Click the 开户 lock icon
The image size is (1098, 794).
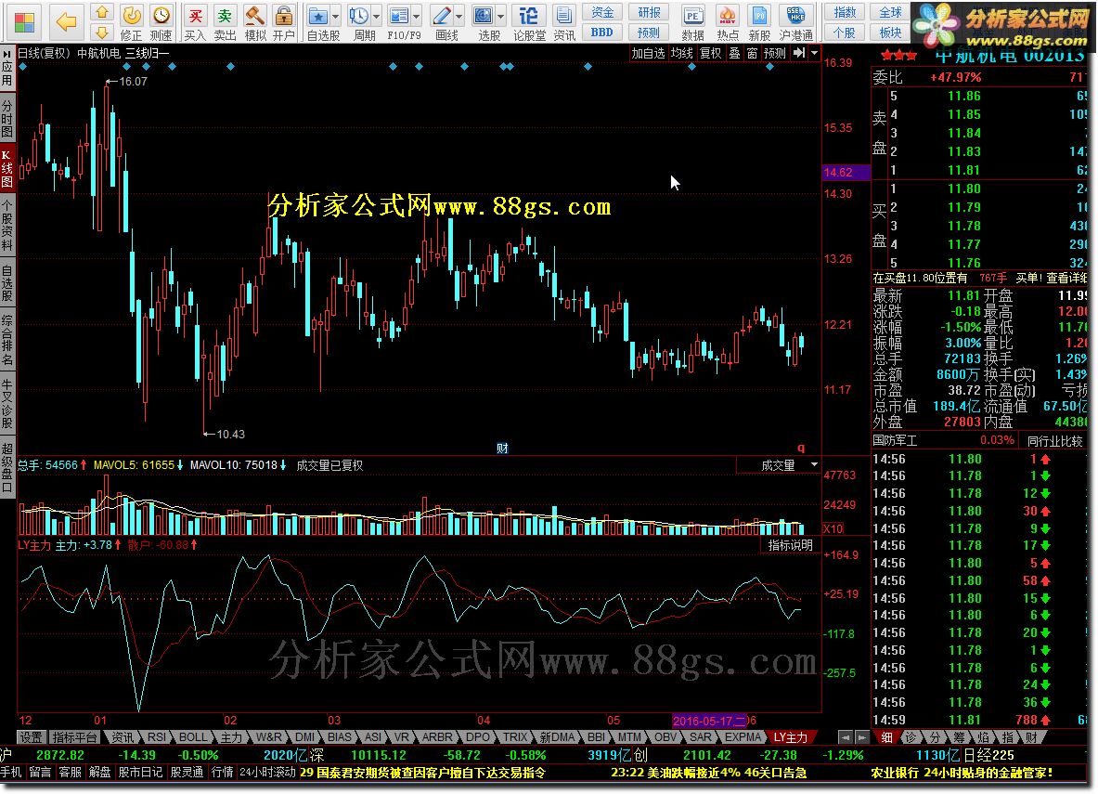284,22
